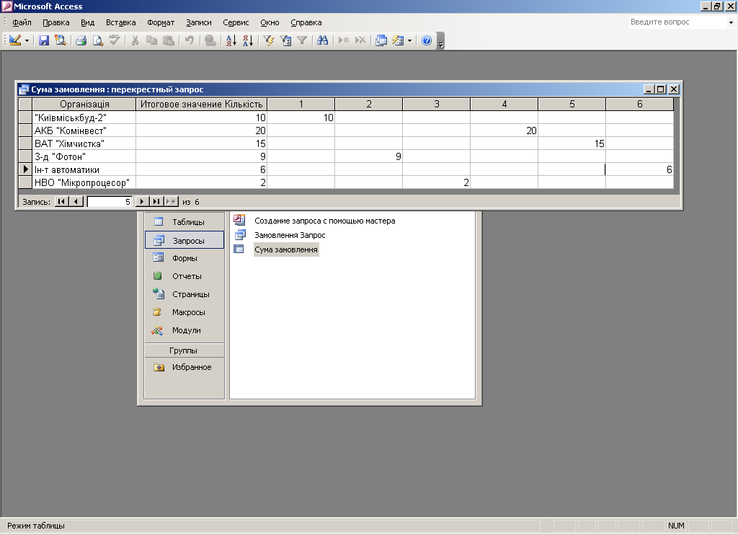Open the Вид menu
The height and width of the screenshot is (535, 738).
[x=87, y=22]
